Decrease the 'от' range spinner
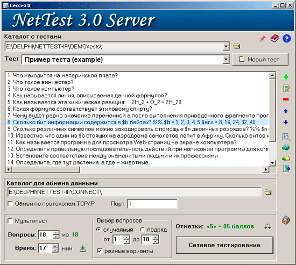Image resolution: width=296 pixels, height=265 pixels. (x=127, y=241)
